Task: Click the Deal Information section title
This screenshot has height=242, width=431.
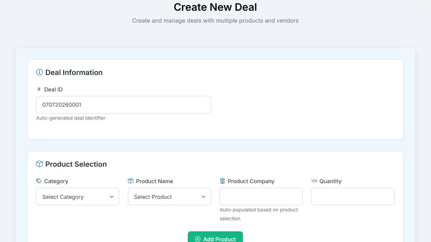Action: tap(74, 72)
